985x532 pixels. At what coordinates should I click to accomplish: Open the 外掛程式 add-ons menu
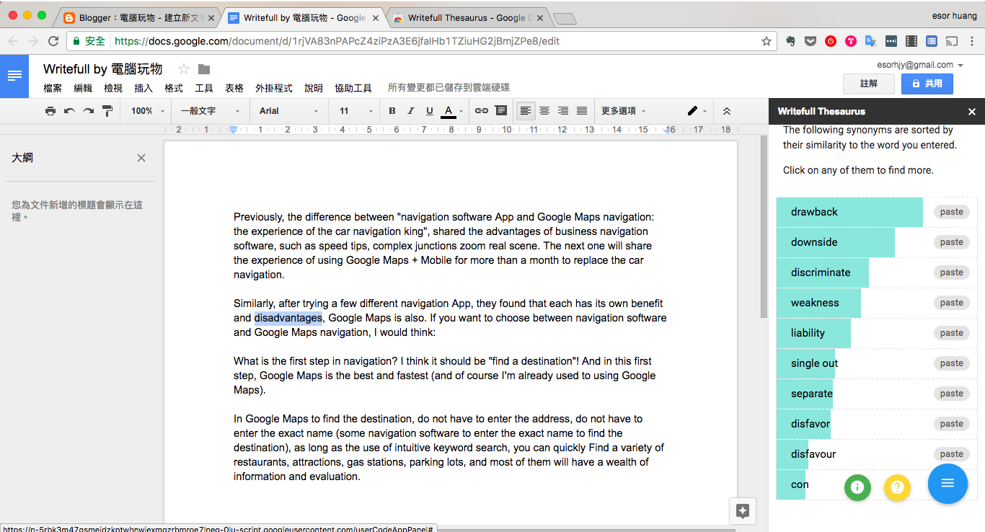274,88
